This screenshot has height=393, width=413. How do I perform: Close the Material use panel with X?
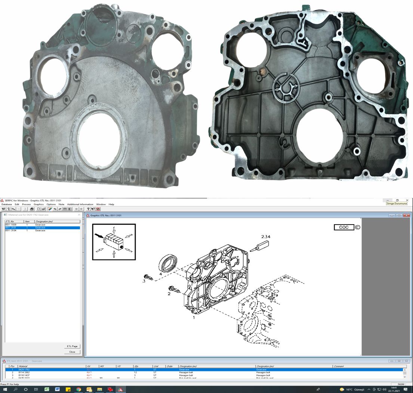pos(79,215)
